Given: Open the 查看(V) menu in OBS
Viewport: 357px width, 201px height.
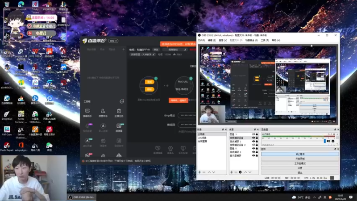Looking at the screenshot, I should (223, 40).
